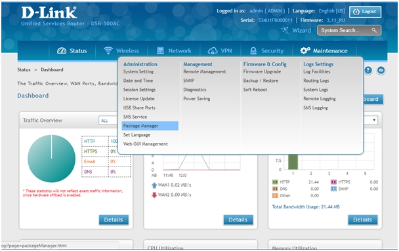
Task: Select SNMP under Management
Action: tap(189, 81)
